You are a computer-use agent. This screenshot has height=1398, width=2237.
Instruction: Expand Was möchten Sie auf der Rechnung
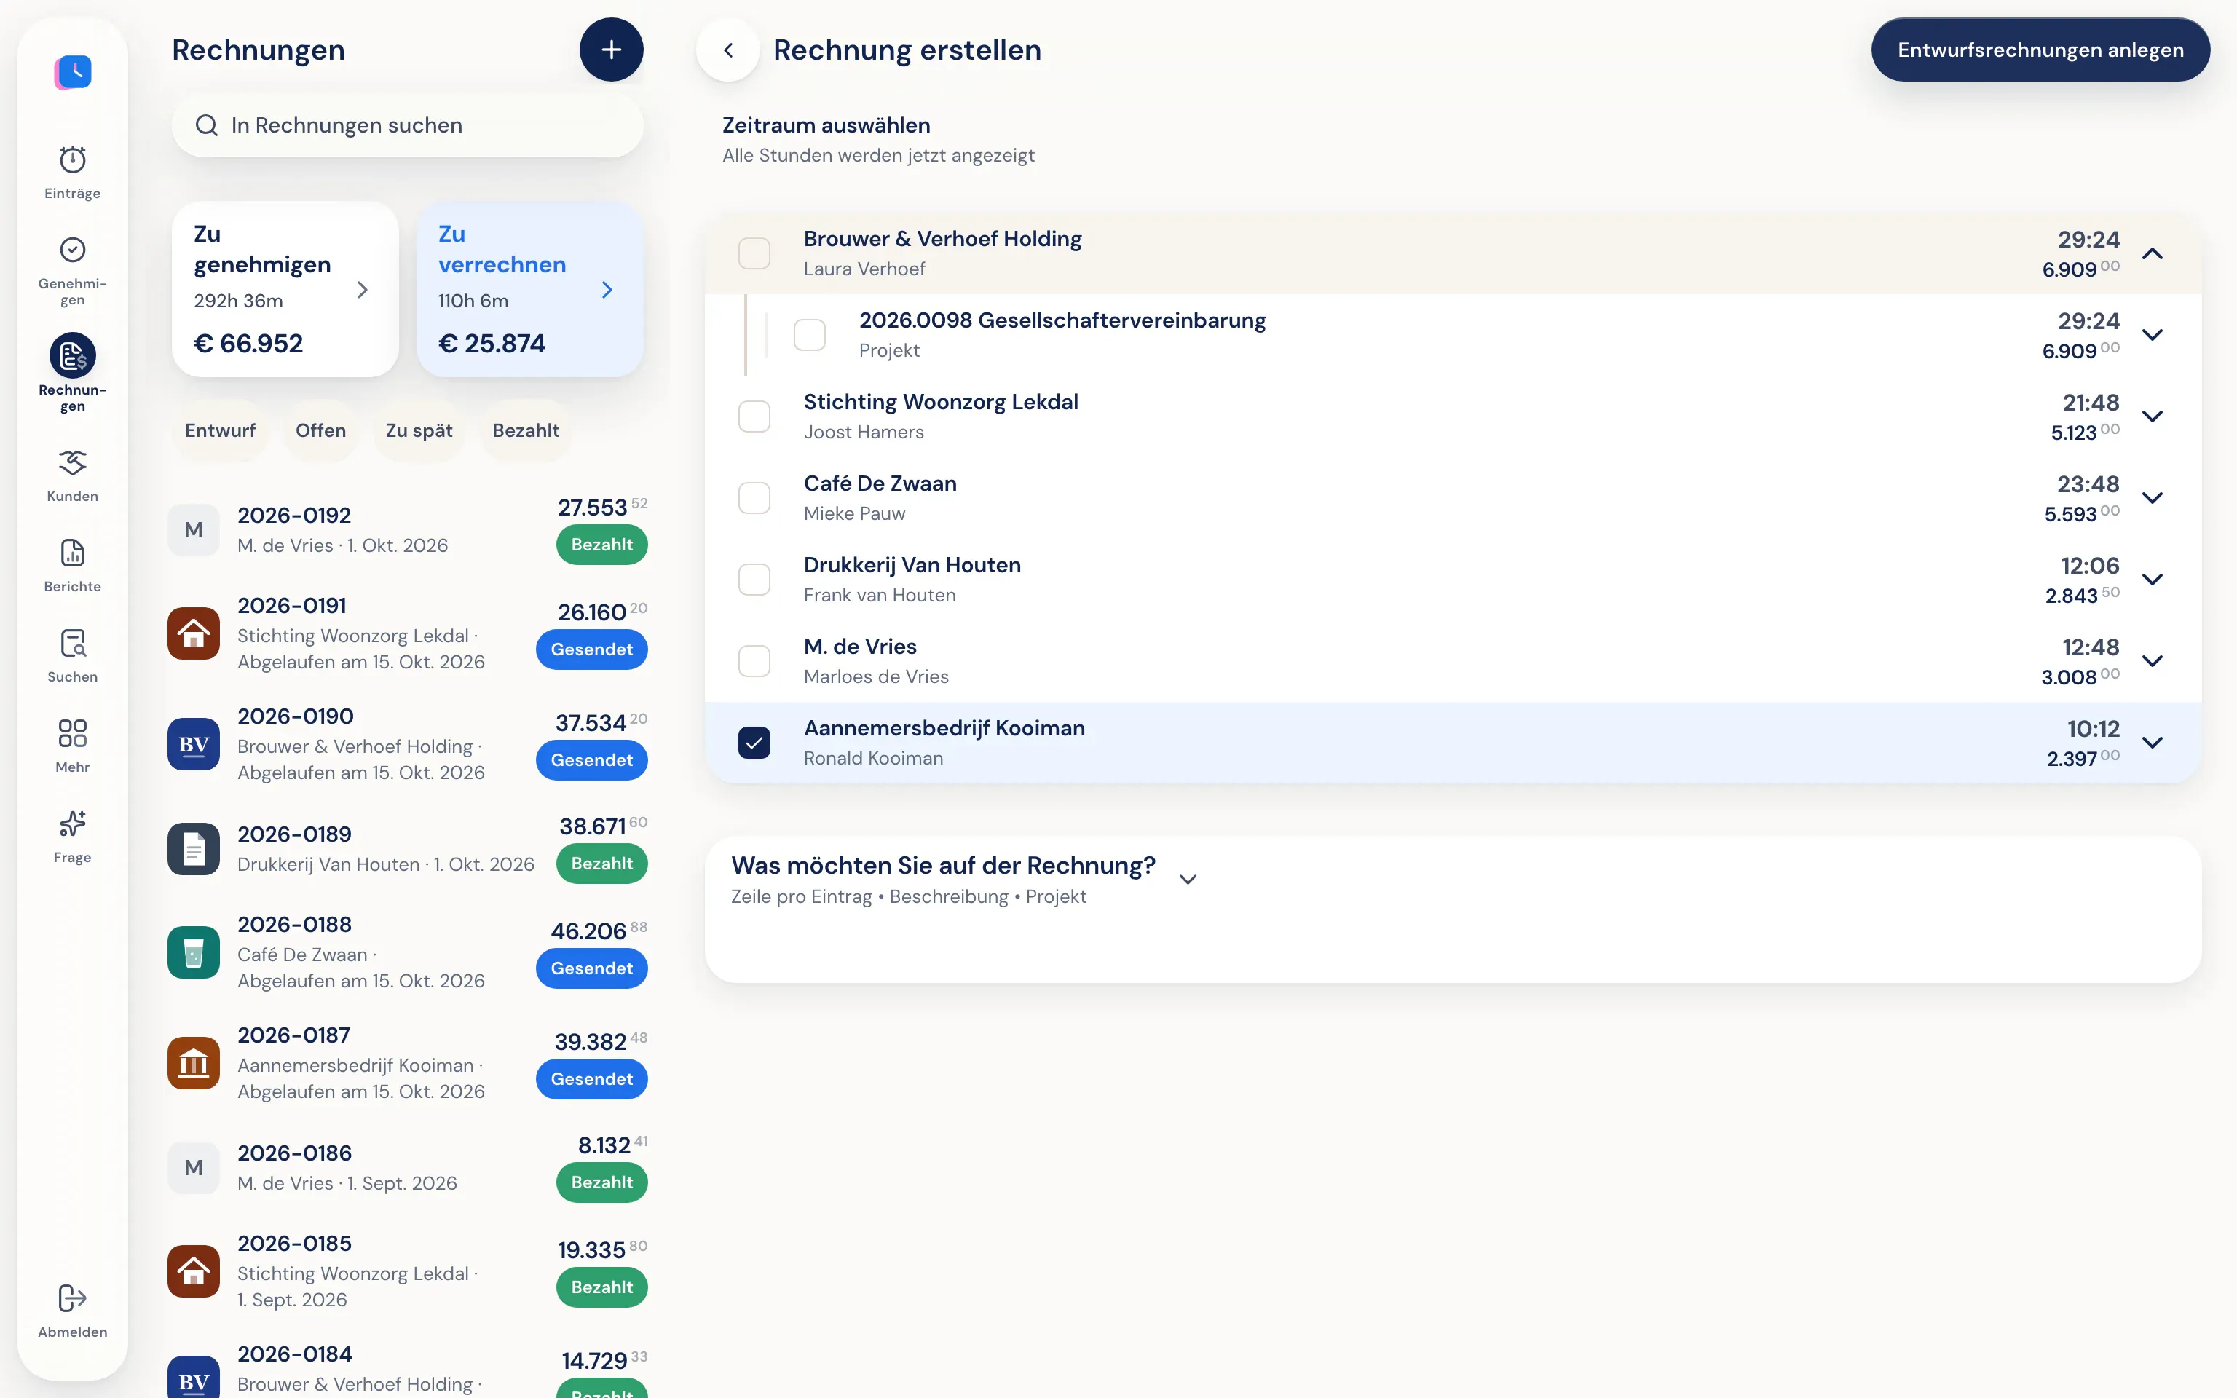1188,880
